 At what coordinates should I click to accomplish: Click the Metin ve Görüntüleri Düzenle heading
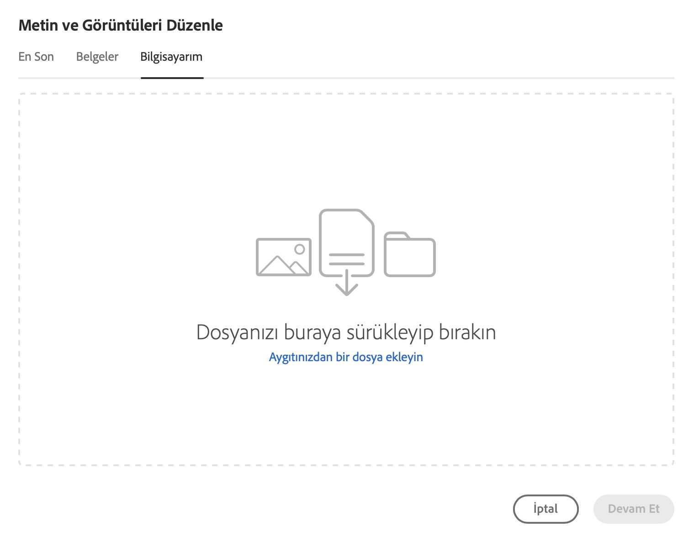[x=121, y=25]
